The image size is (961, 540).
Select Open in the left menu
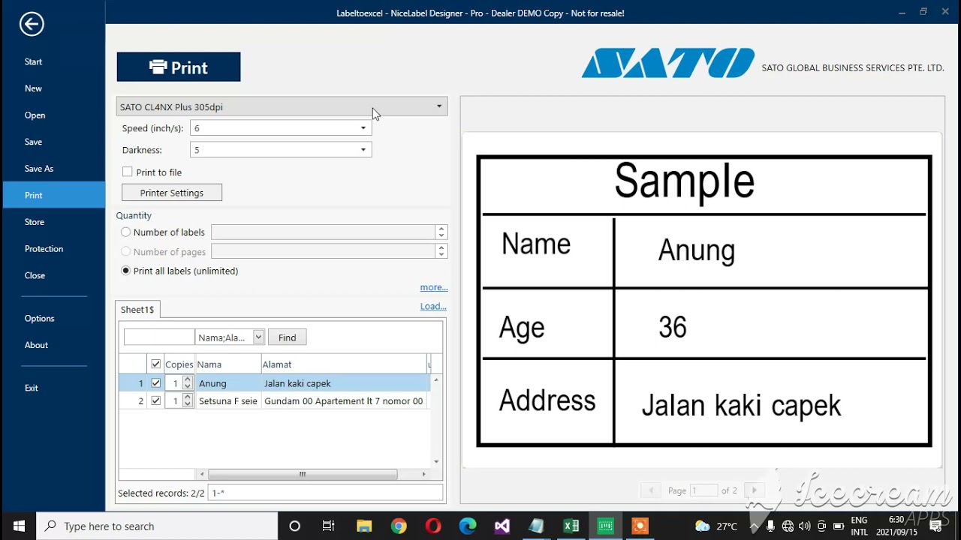[x=35, y=115]
